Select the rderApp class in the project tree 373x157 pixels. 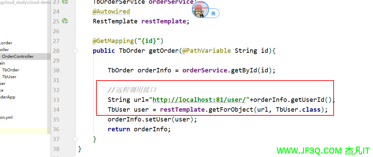[7, 97]
